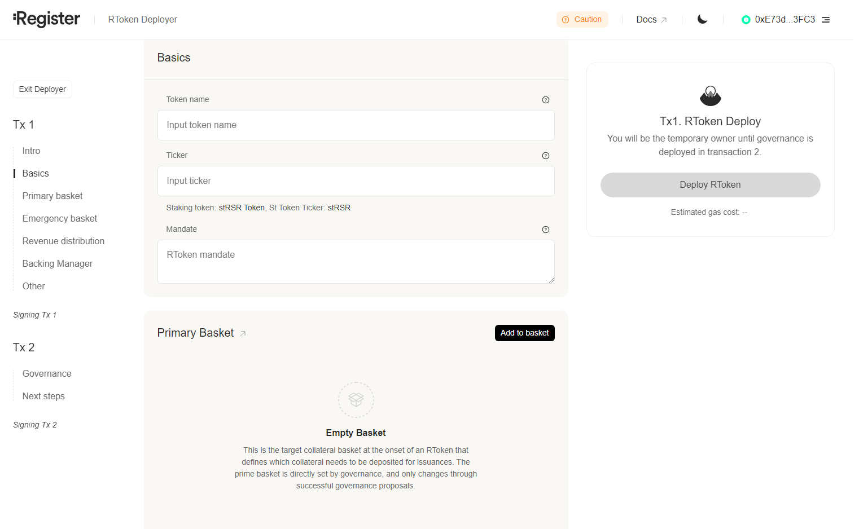Click the Token name help icon
This screenshot has width=859, height=529.
[x=545, y=100]
